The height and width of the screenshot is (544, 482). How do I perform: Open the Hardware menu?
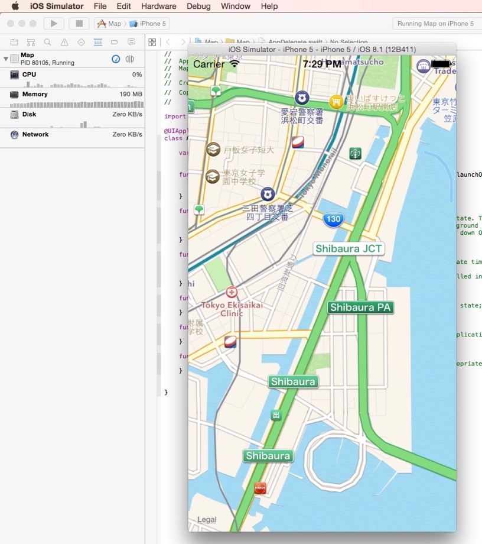[159, 7]
